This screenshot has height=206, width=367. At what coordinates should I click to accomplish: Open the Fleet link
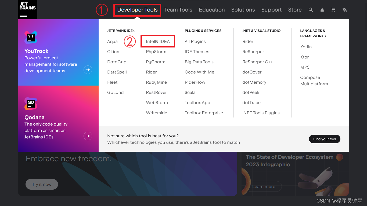(112, 82)
